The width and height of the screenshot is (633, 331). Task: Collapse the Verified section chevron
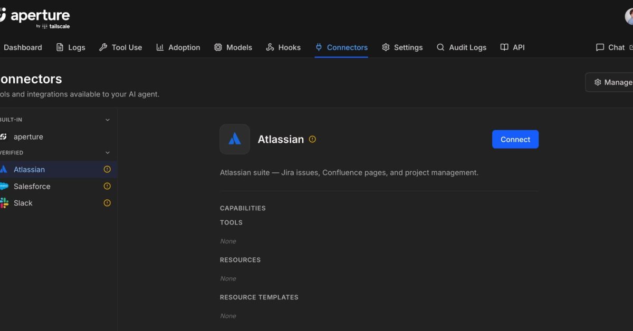(x=108, y=153)
